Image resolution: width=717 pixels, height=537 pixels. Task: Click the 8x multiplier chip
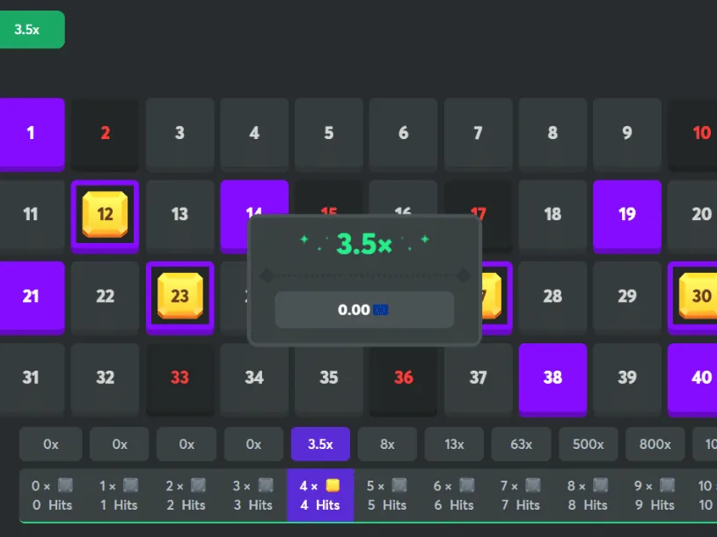[x=387, y=445]
